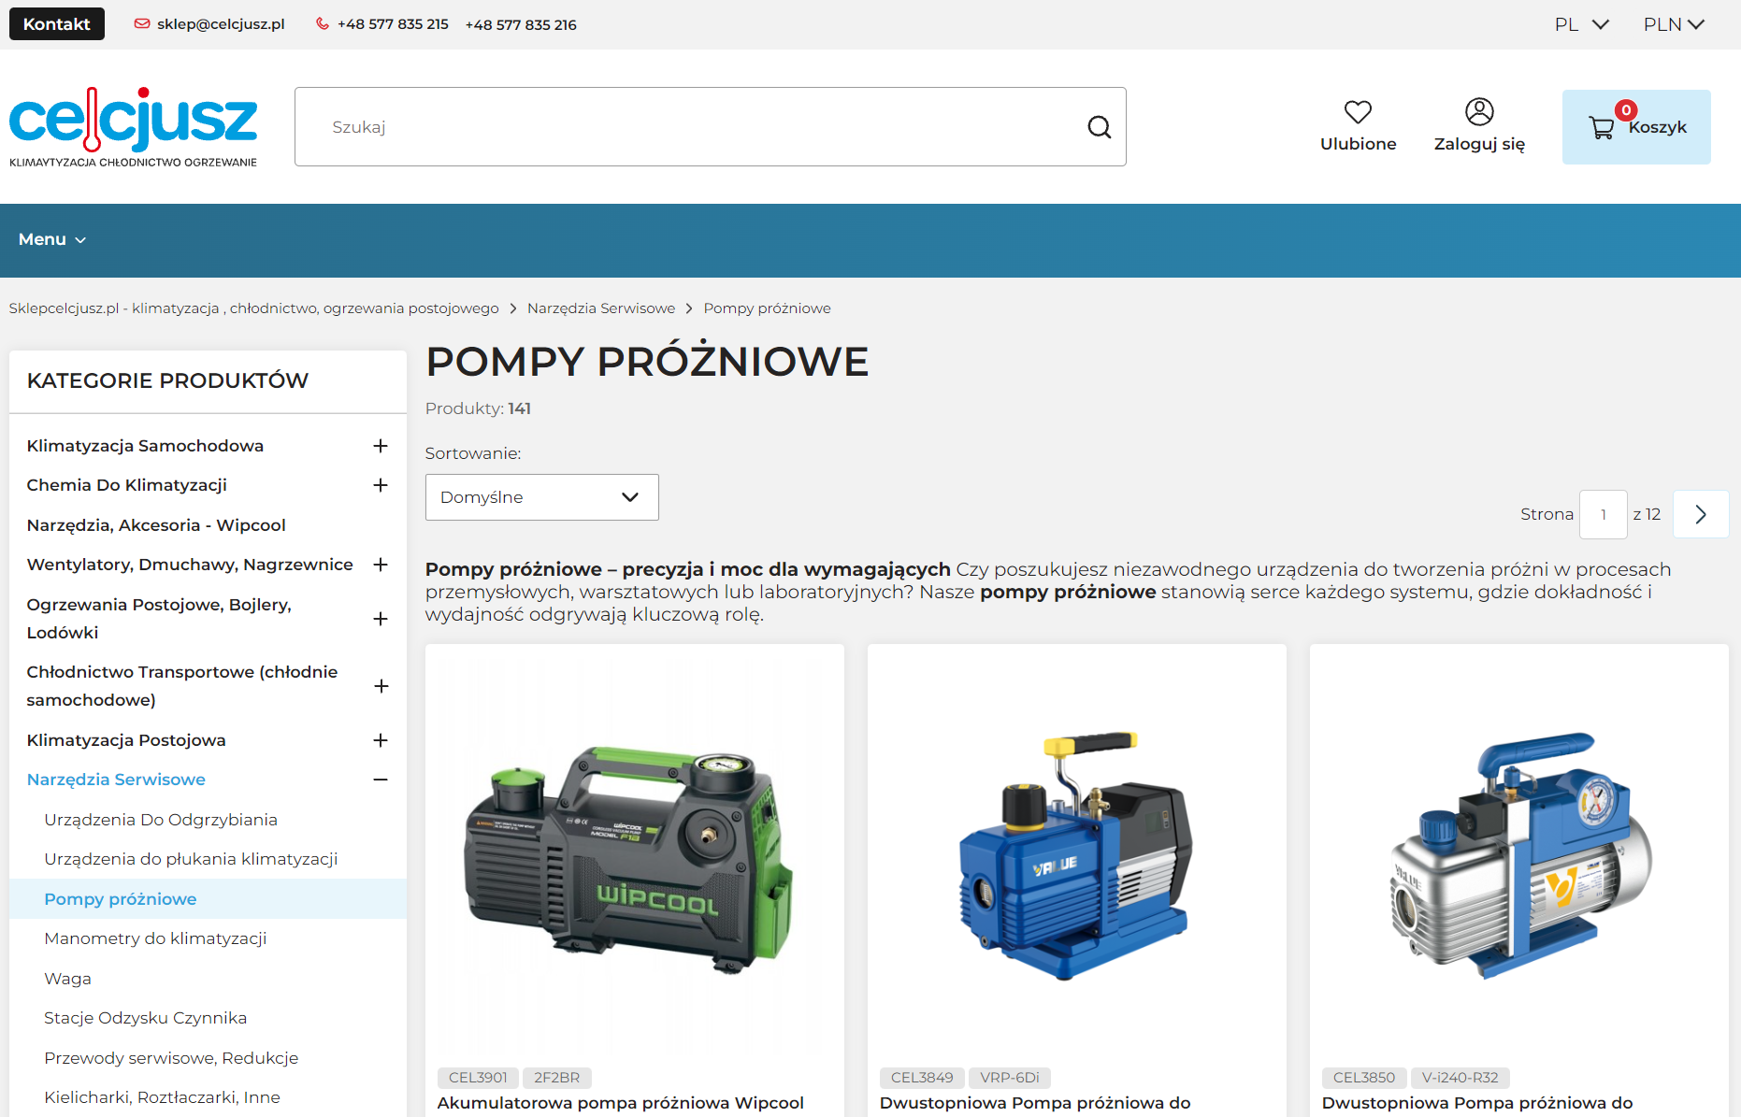Click Zaloguj się text label
Screen dimensions: 1741x1117
[x=1479, y=144]
